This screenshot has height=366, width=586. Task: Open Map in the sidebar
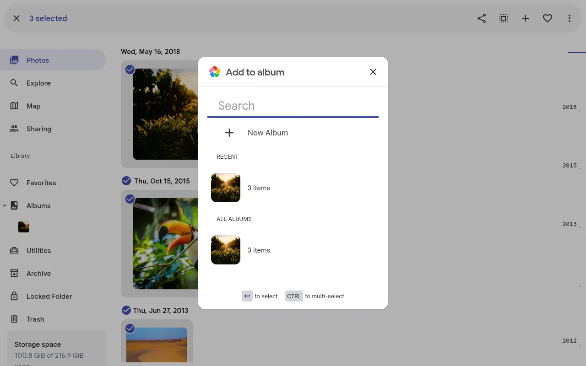coord(53,106)
